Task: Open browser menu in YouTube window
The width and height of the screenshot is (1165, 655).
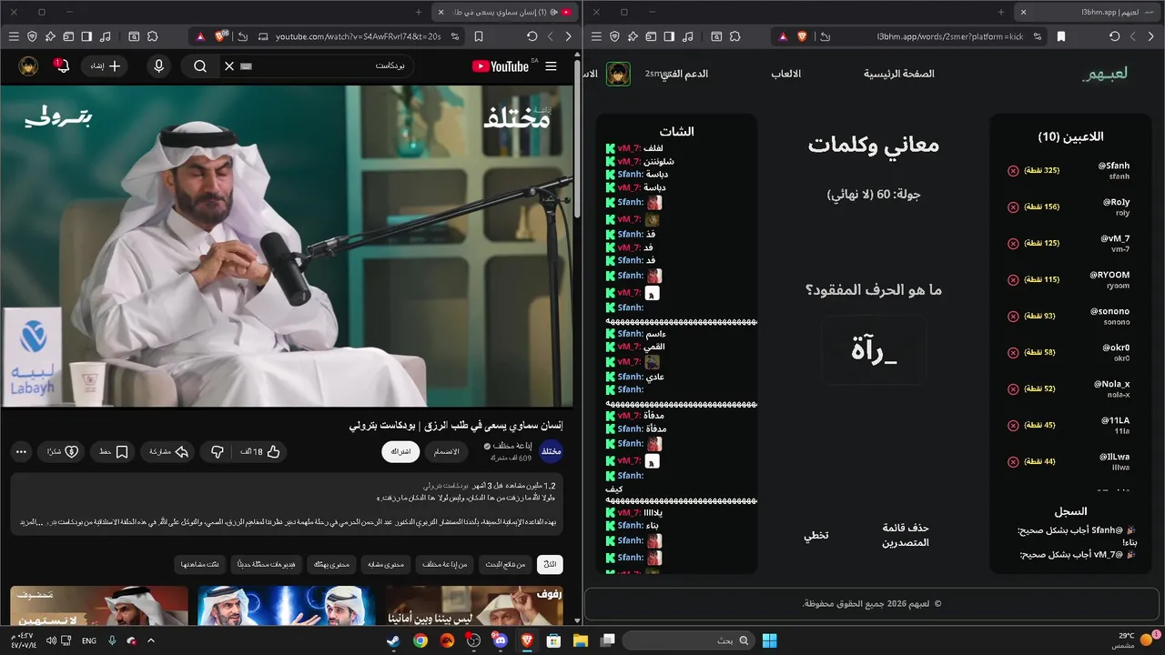Action: (x=13, y=36)
